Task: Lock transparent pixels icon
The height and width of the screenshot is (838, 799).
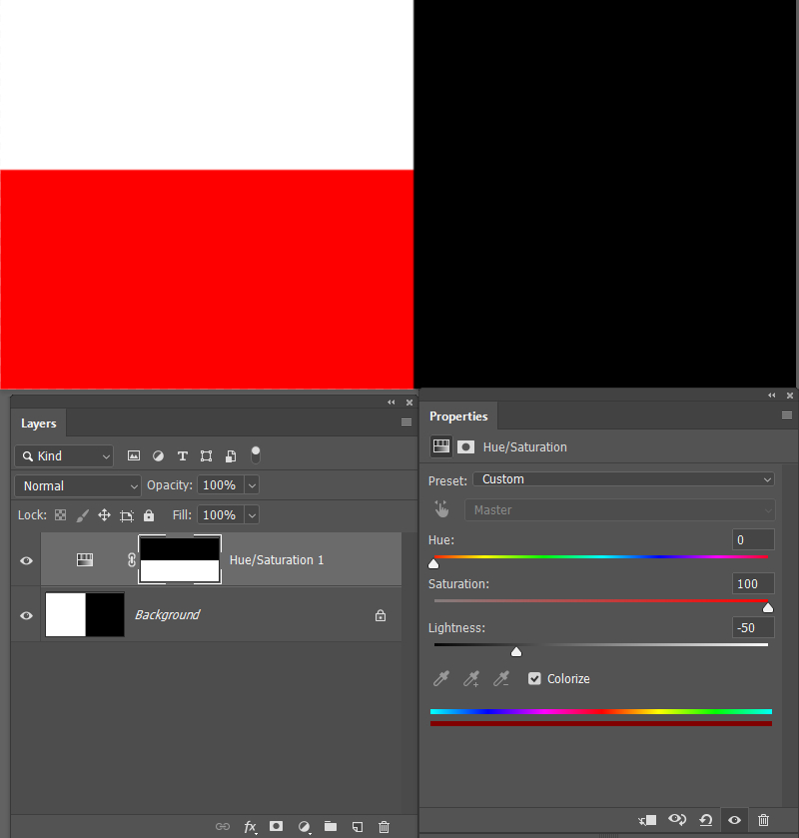Action: [x=60, y=515]
